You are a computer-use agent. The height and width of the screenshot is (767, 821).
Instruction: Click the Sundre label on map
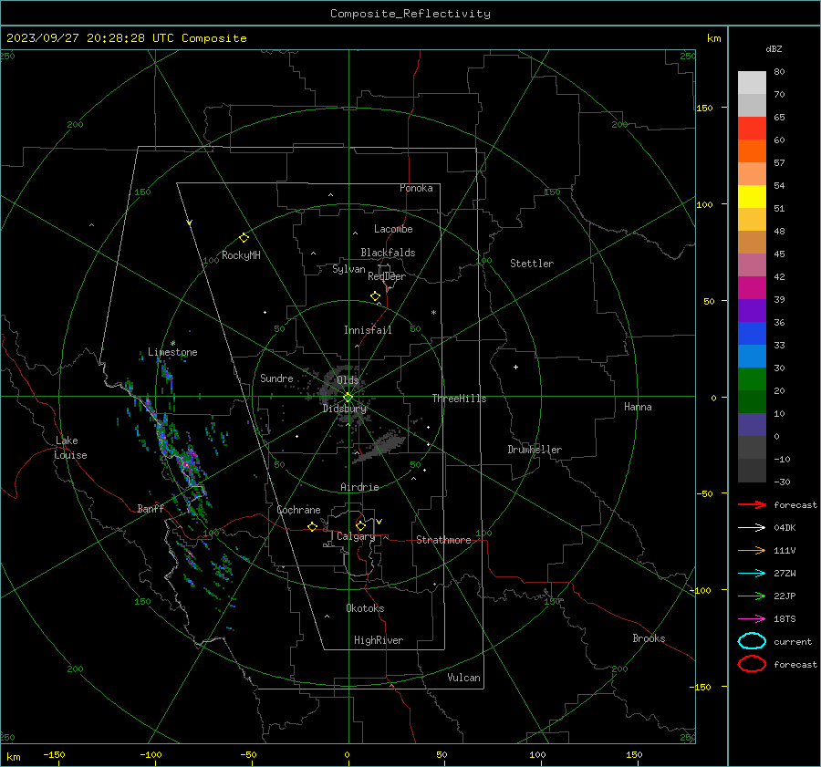tap(276, 378)
